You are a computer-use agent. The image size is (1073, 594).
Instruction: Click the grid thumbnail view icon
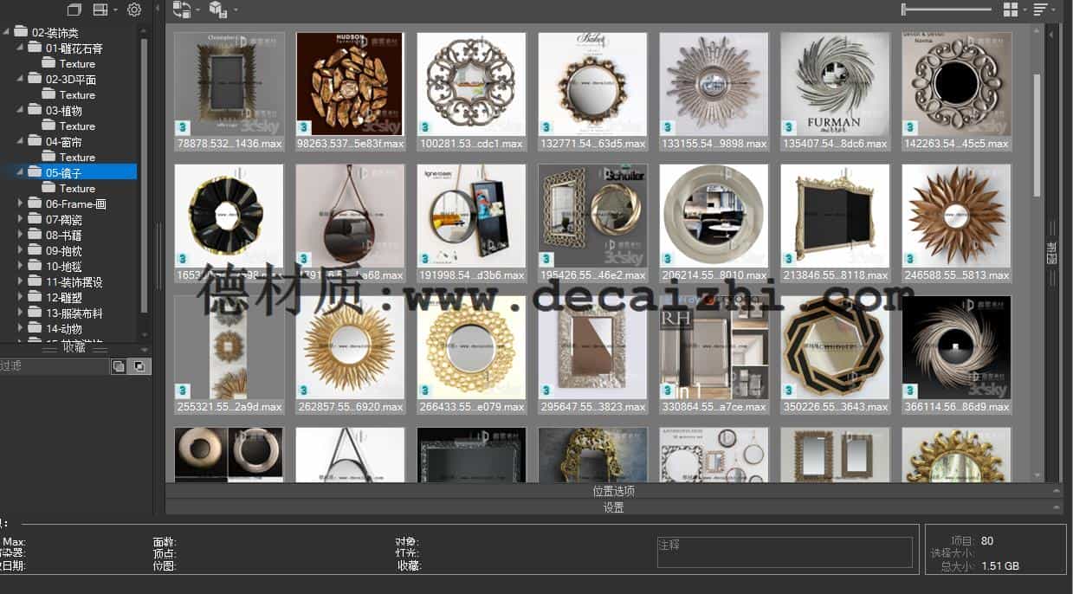pyautogui.click(x=1010, y=10)
